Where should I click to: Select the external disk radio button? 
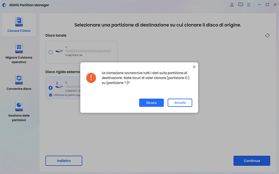point(51,88)
